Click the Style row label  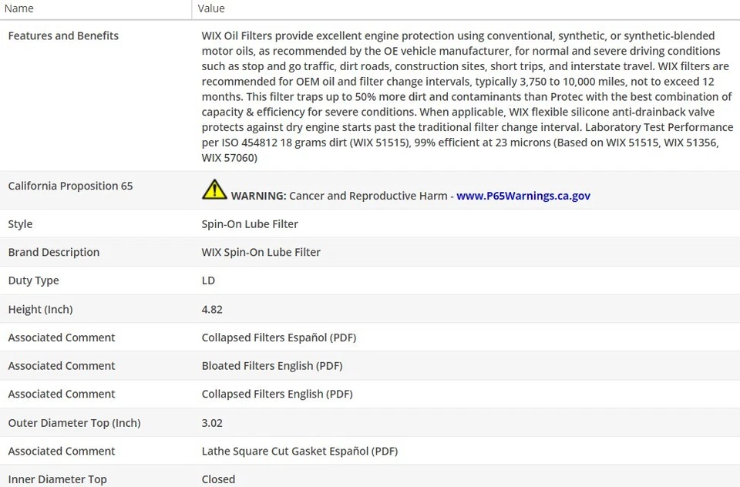(20, 224)
